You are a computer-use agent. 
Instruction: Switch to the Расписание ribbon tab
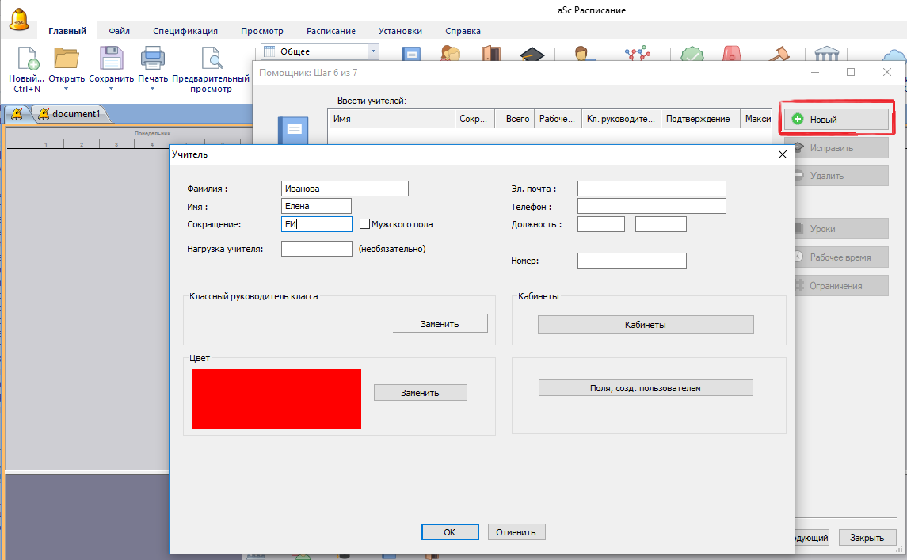[x=331, y=31]
